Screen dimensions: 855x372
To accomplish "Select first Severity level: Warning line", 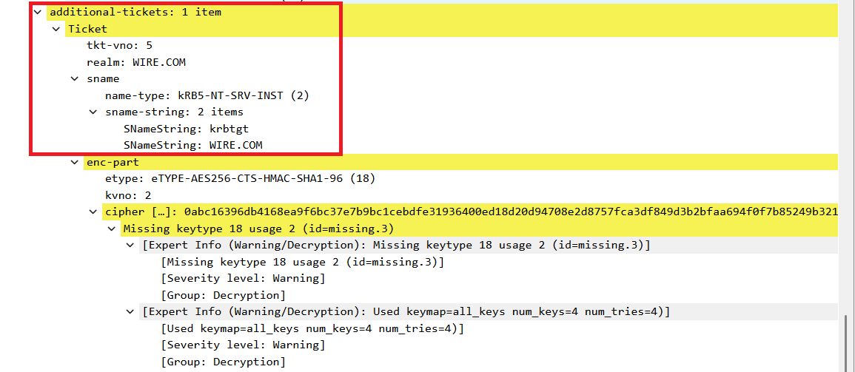I will (243, 278).
